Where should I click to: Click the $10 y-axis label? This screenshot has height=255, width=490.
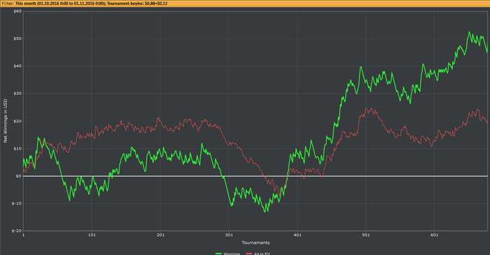(x=17, y=148)
